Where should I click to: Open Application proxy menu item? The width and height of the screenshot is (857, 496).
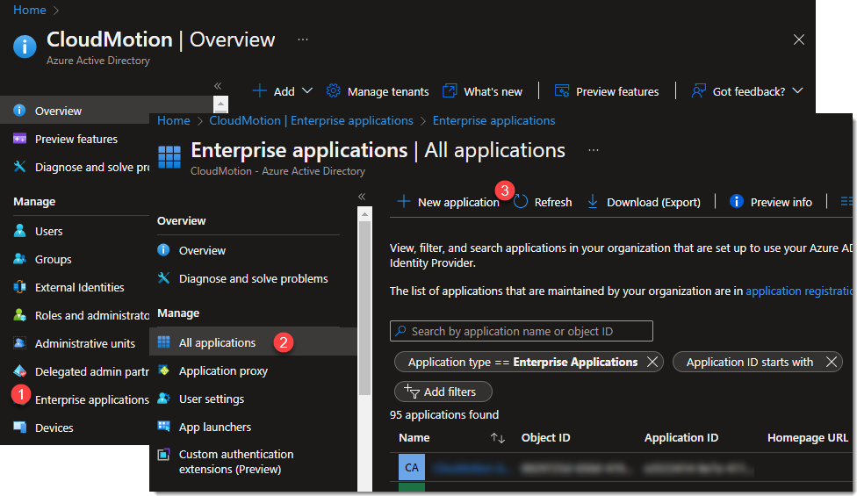pyautogui.click(x=223, y=370)
